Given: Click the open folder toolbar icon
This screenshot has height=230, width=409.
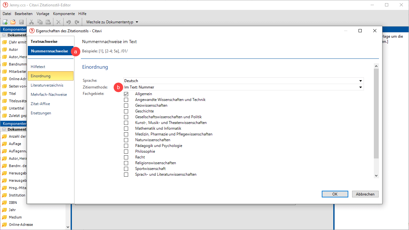Looking at the screenshot, I should coord(13,22).
